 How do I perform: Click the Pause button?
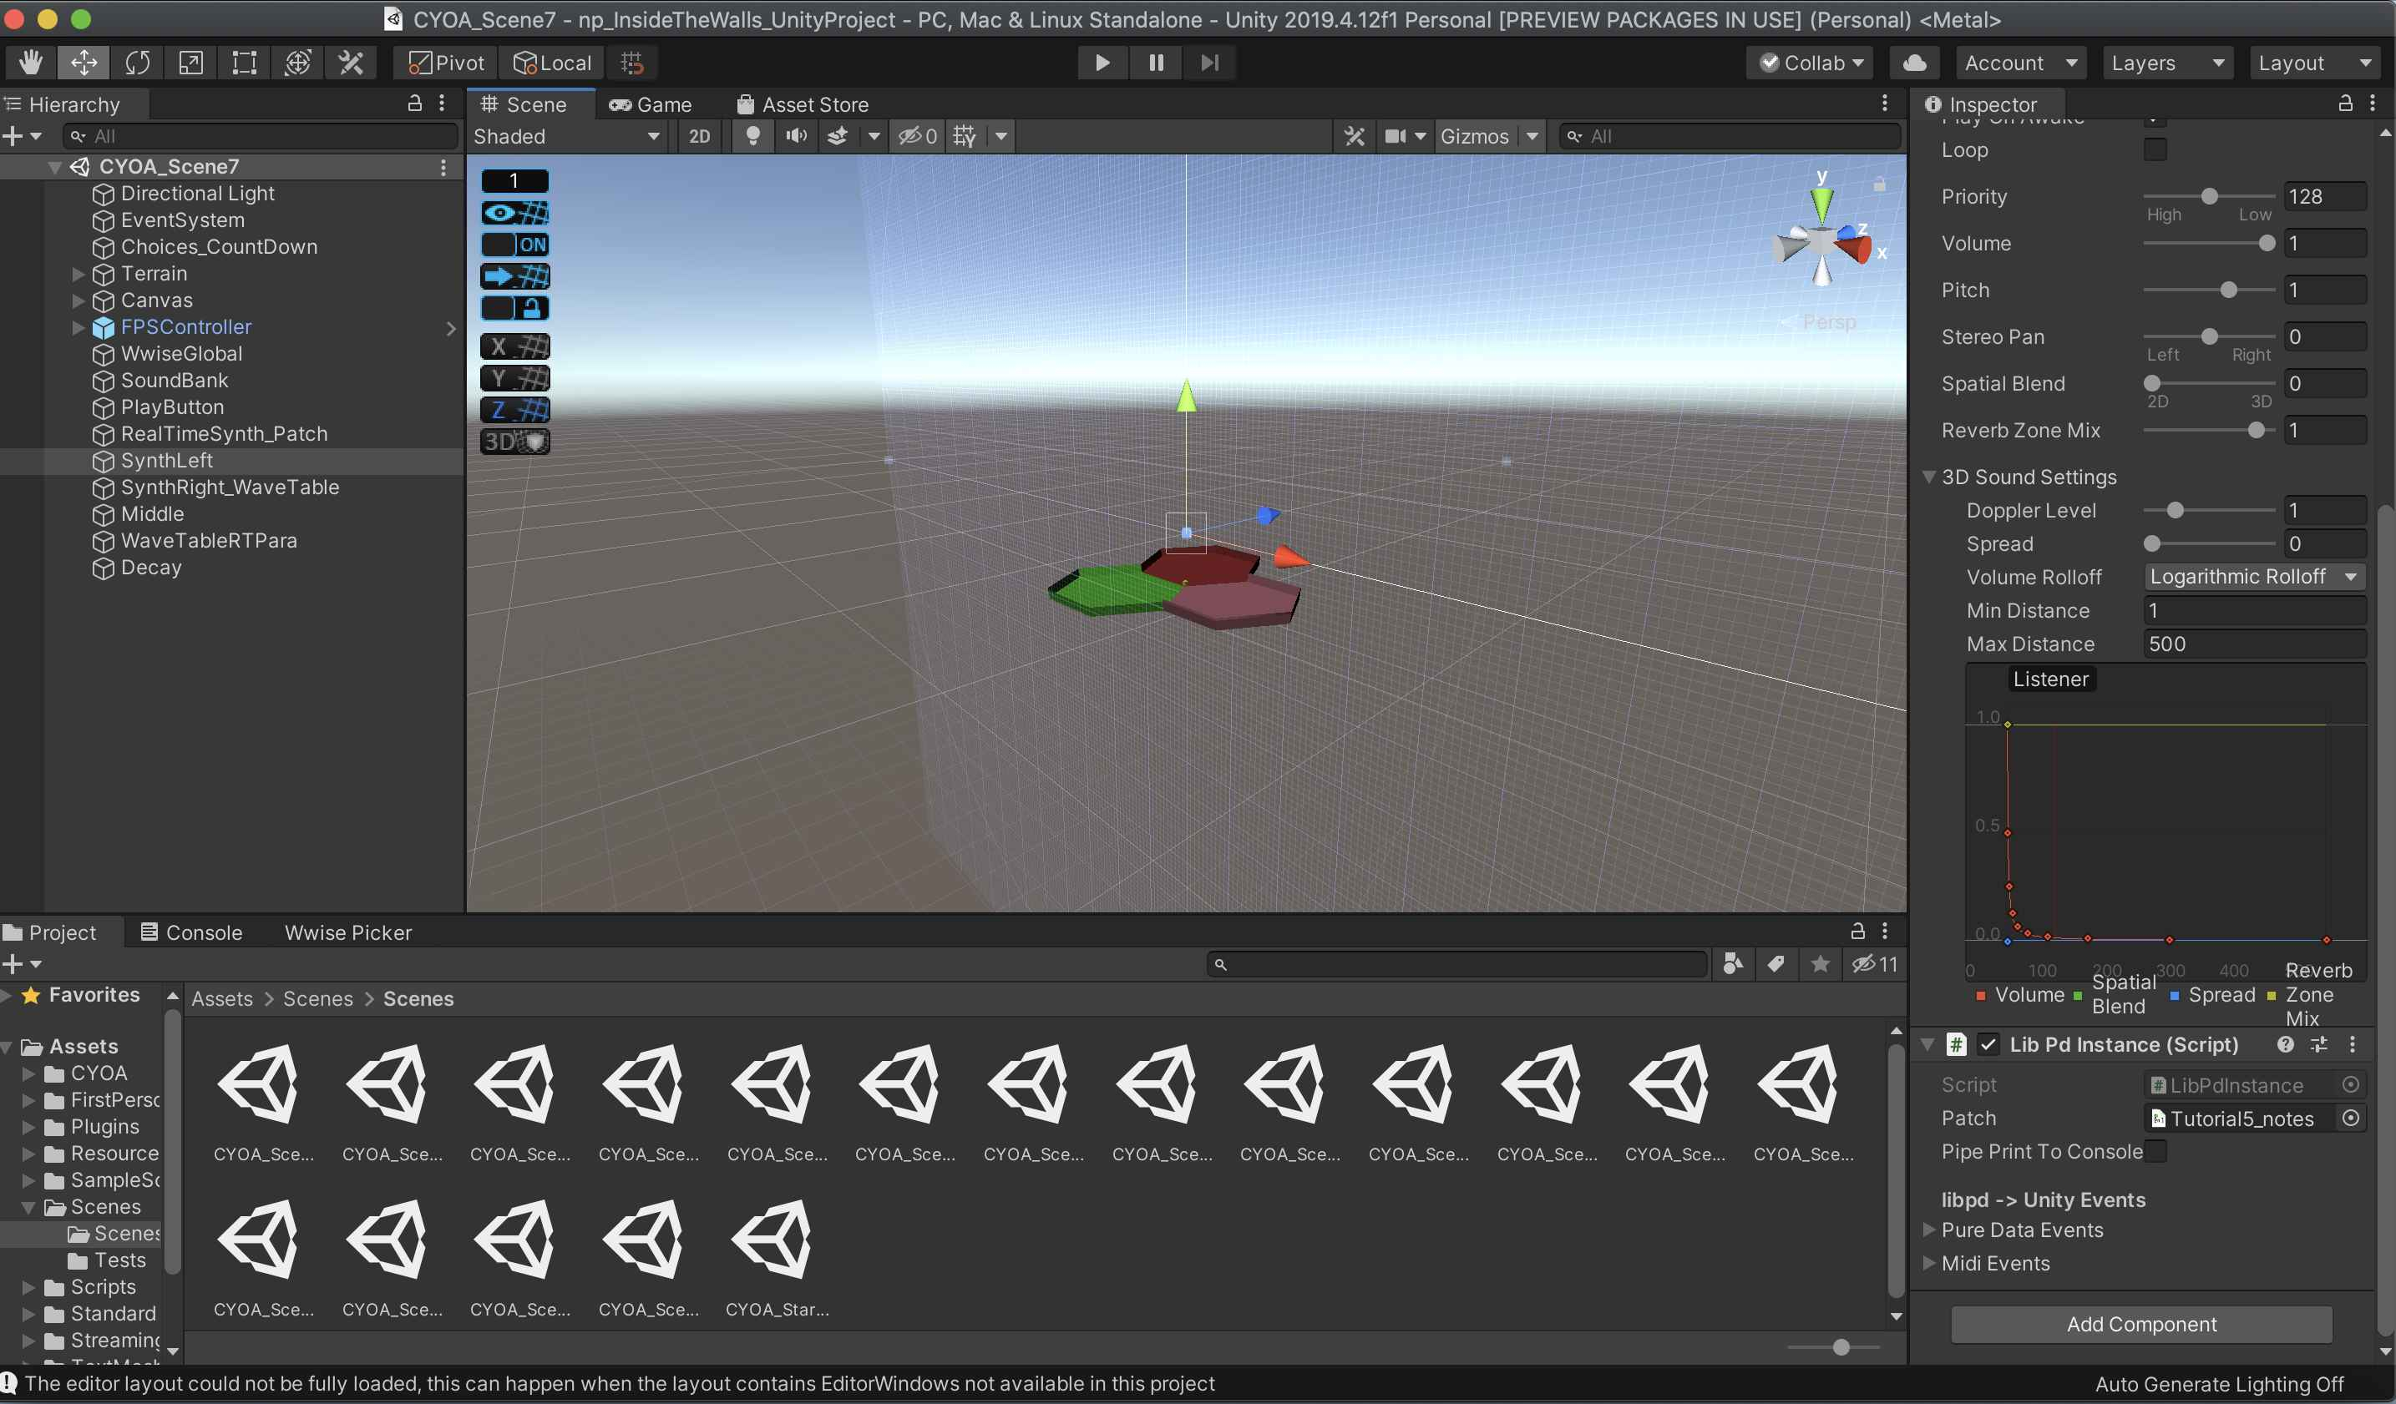pyautogui.click(x=1155, y=63)
